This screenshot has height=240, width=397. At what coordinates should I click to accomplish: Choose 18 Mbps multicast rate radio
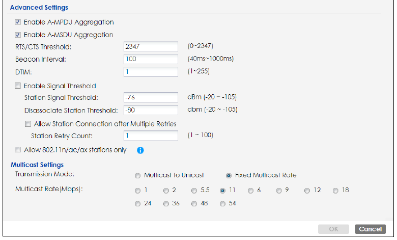coord(335,191)
